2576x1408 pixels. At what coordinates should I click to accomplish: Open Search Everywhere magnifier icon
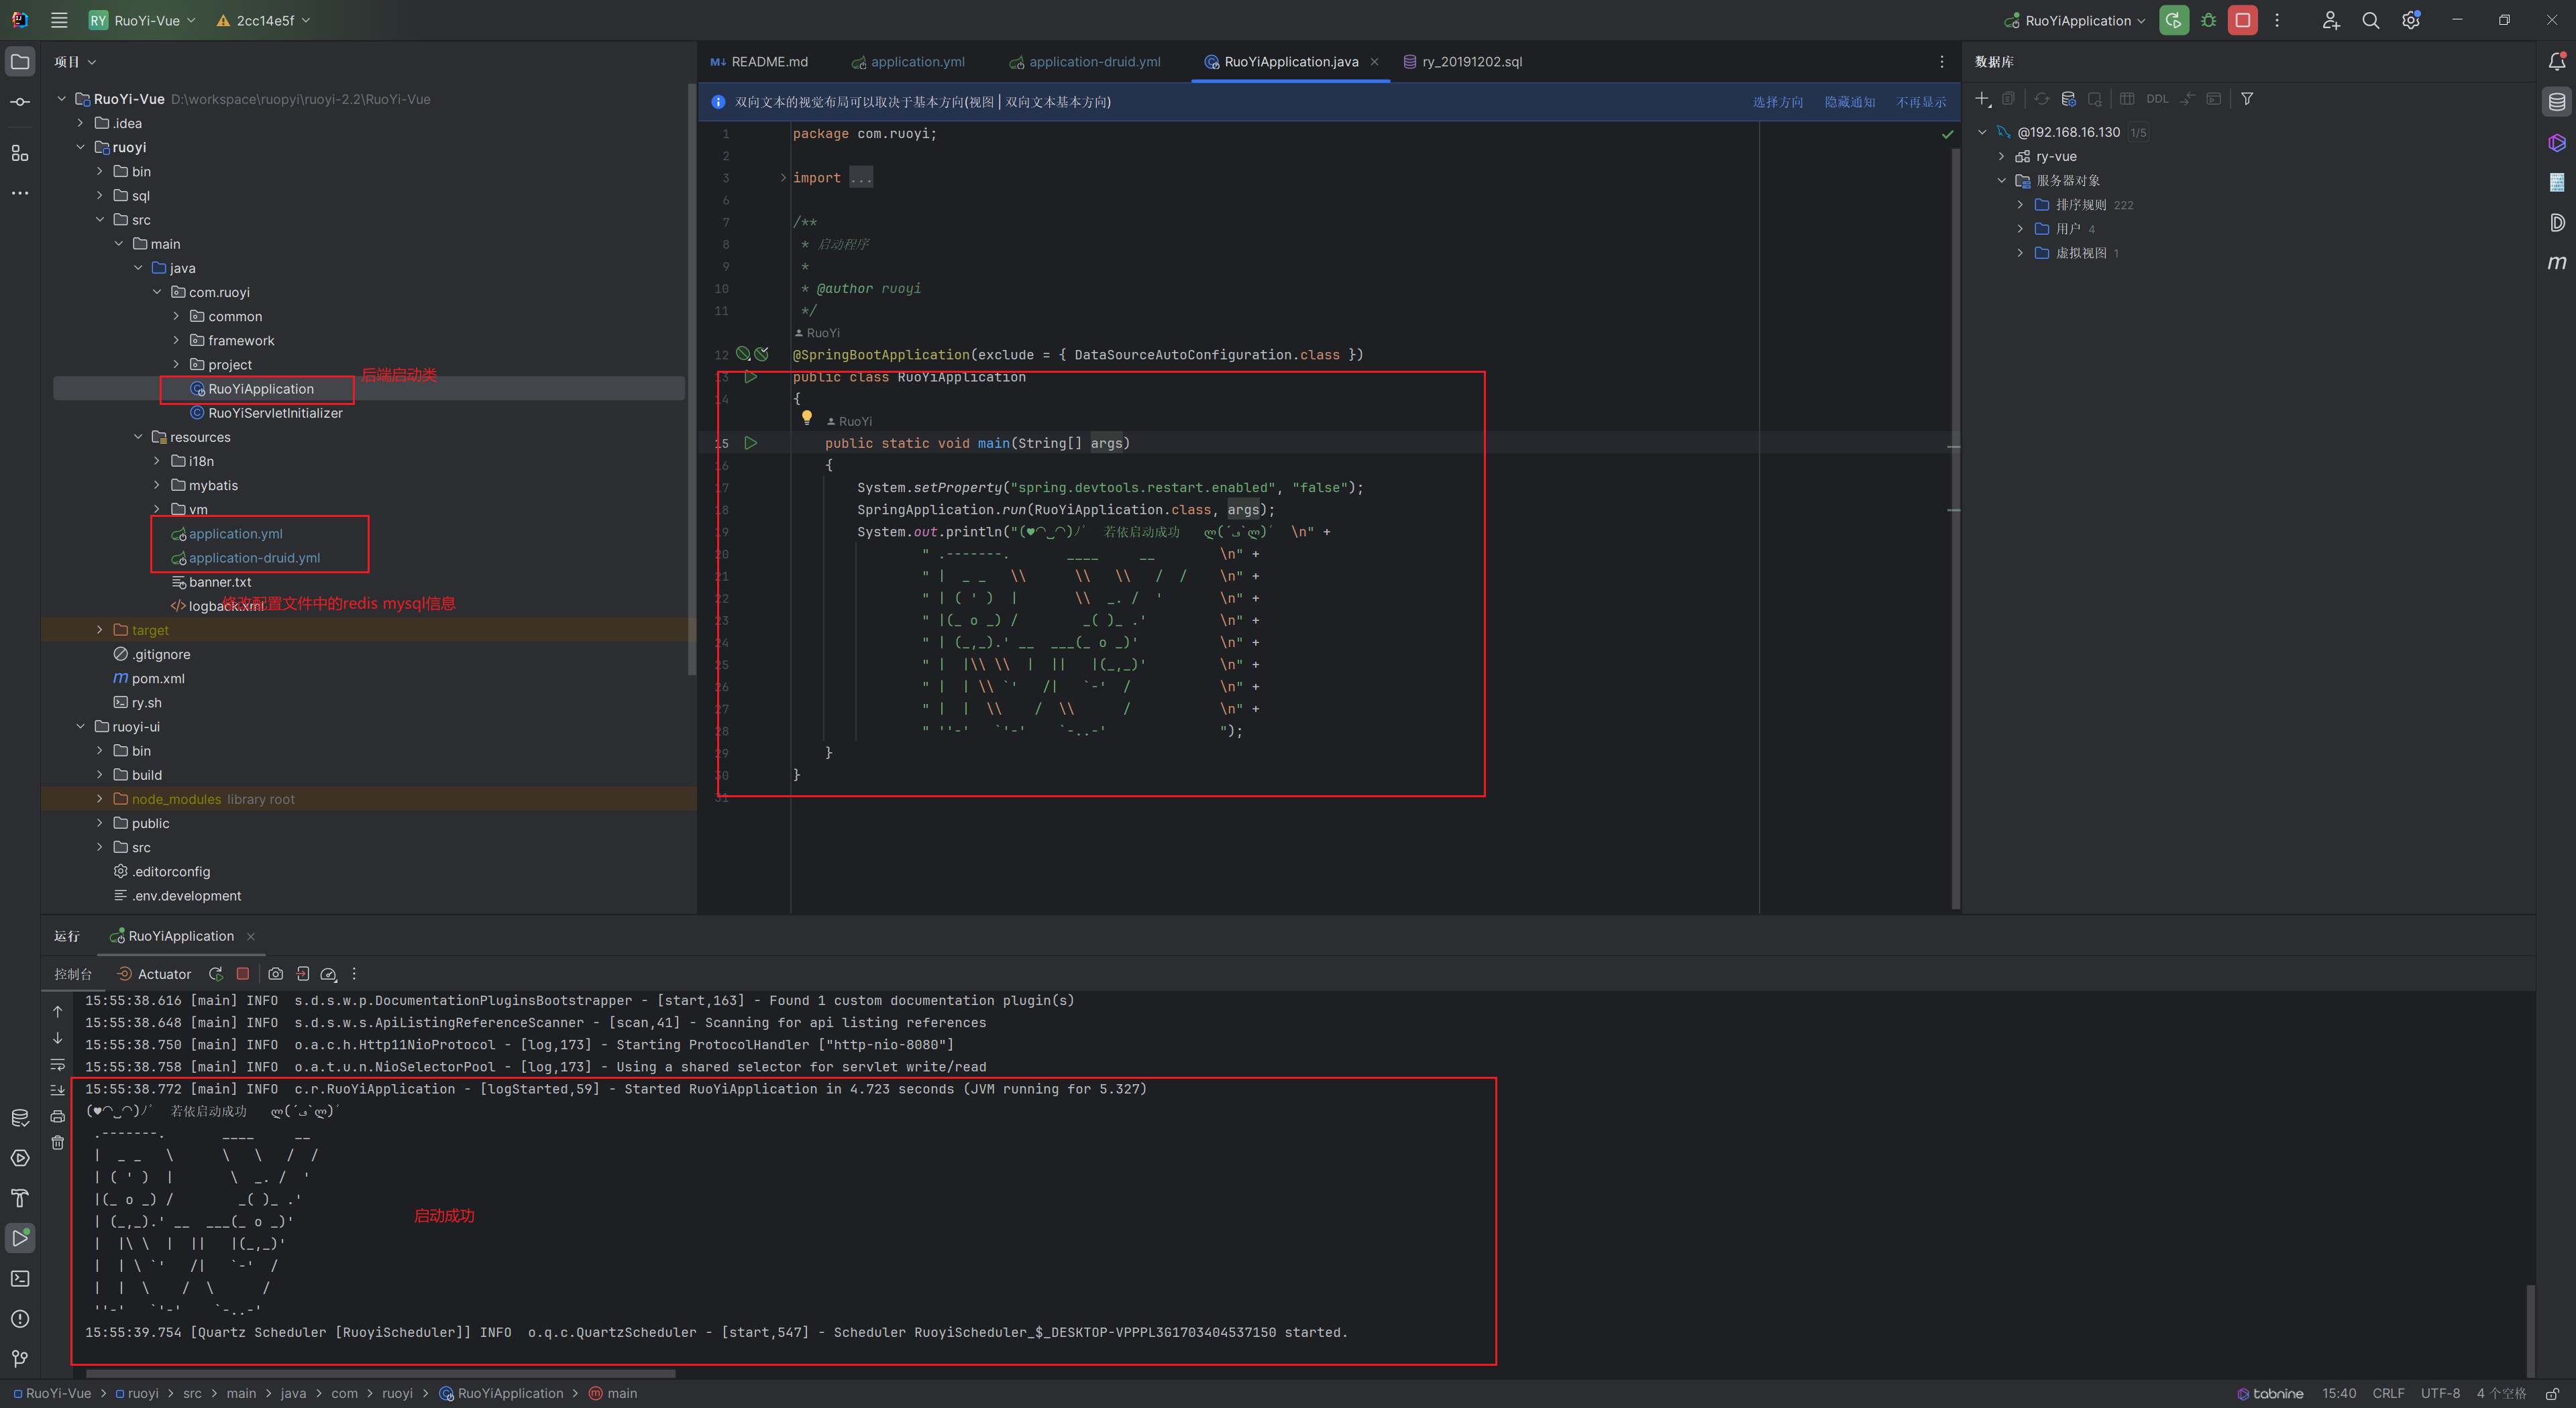[x=2370, y=20]
